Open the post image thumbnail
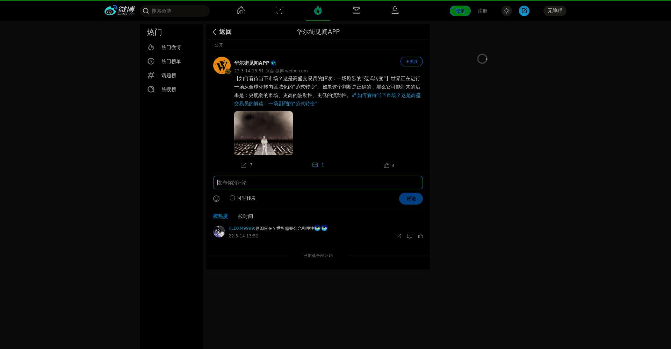Screen dimensions: 671x349 (x=264, y=133)
